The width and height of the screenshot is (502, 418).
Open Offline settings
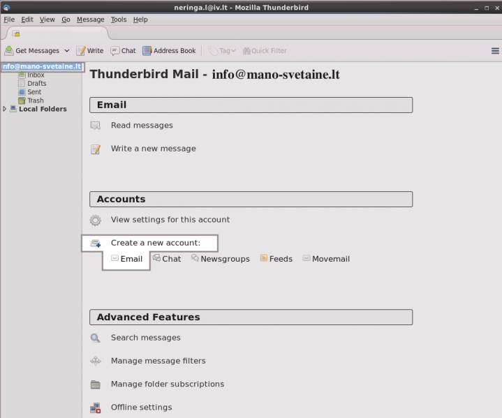pos(141,407)
